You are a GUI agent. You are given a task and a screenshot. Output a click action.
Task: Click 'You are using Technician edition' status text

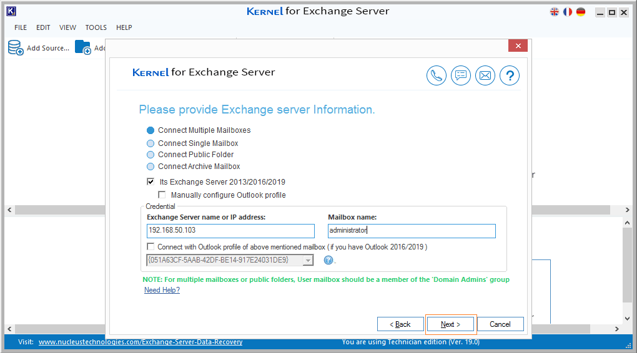[411, 342]
